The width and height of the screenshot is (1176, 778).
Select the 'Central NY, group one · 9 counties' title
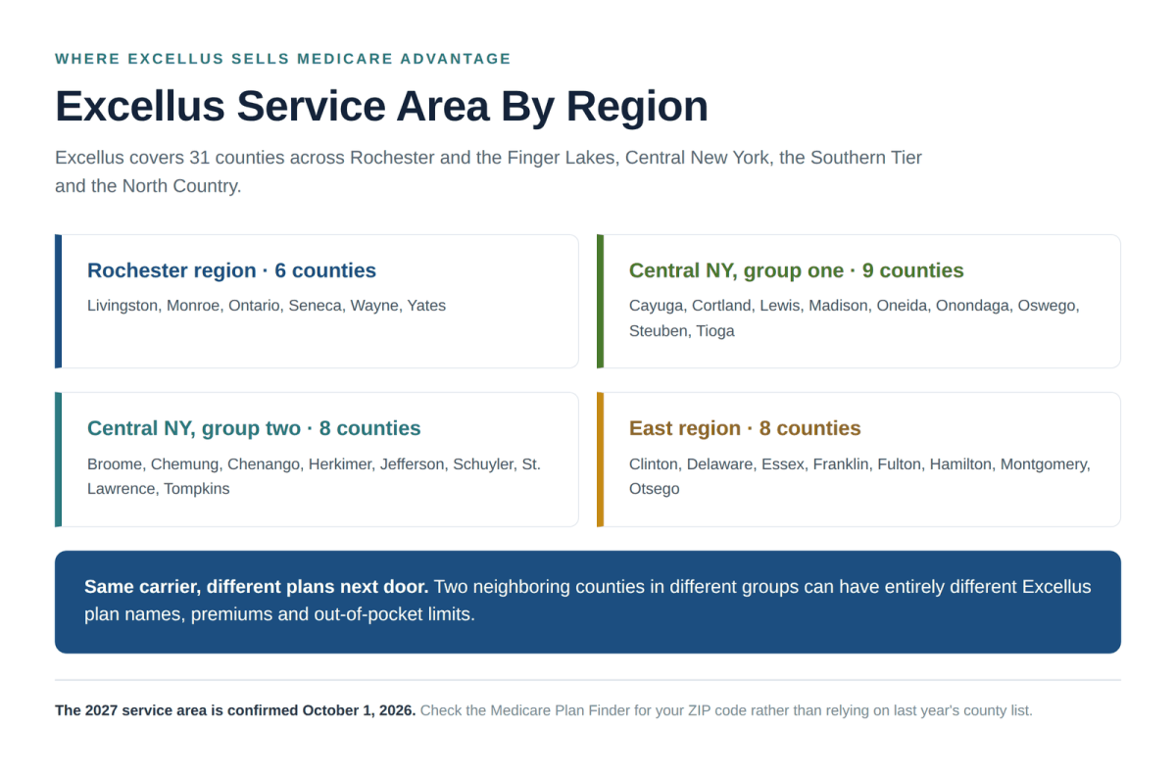796,270
